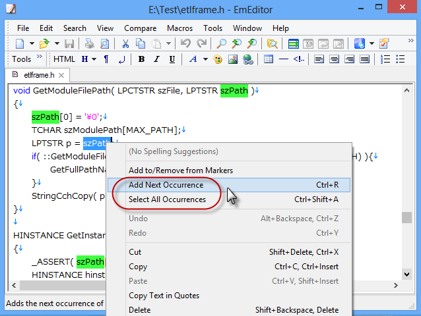This screenshot has width=421, height=316.
Task: Insert image using the picture icon
Action: point(233,59)
